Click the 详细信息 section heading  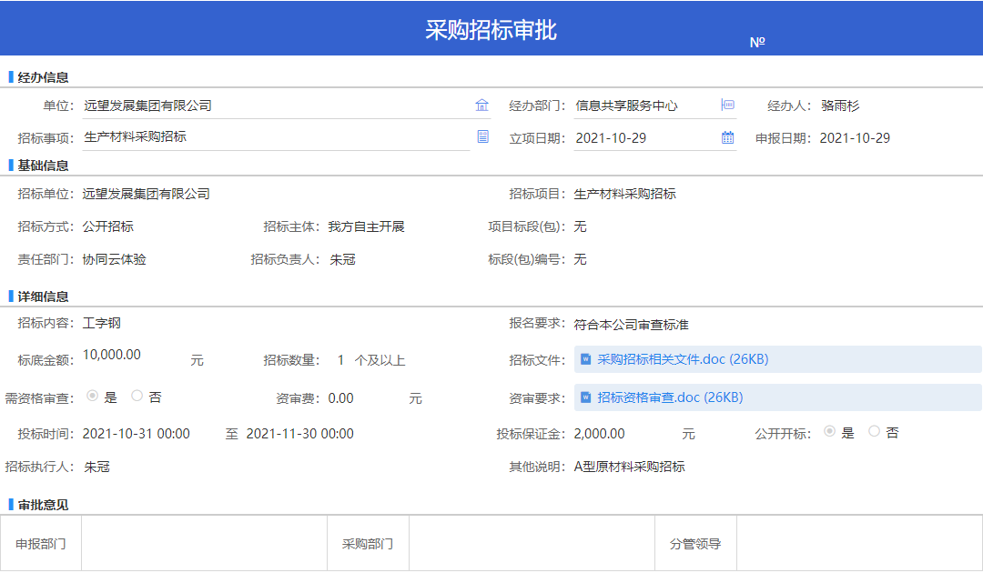pos(43,297)
